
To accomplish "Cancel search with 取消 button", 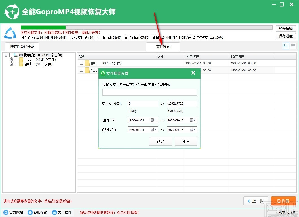I will (186, 141).
